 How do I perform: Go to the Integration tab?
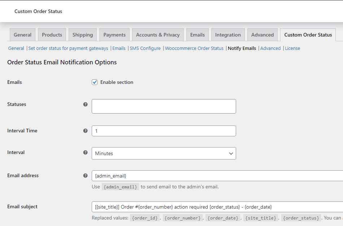[x=228, y=34]
